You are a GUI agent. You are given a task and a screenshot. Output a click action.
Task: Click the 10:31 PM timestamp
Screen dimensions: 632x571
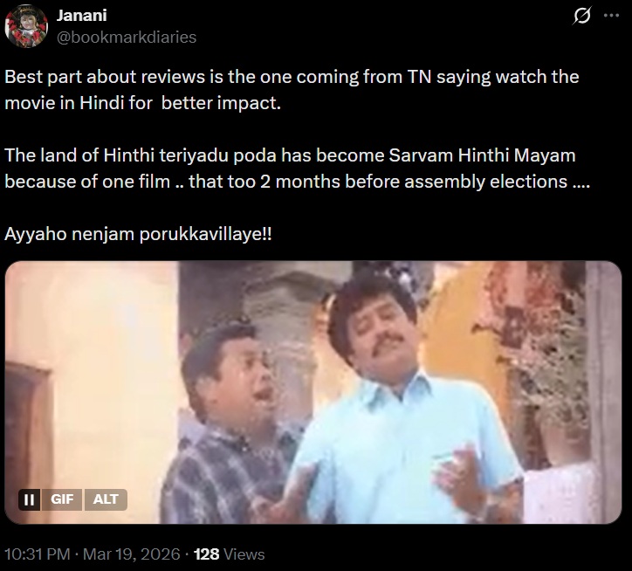37,554
